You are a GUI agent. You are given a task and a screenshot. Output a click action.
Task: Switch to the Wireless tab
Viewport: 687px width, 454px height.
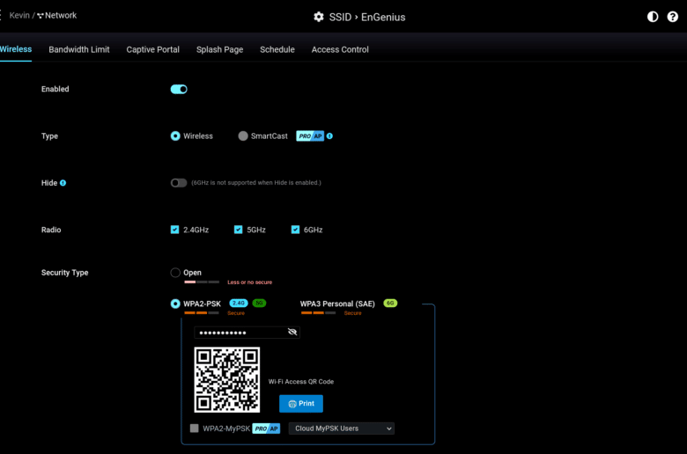[x=16, y=49]
